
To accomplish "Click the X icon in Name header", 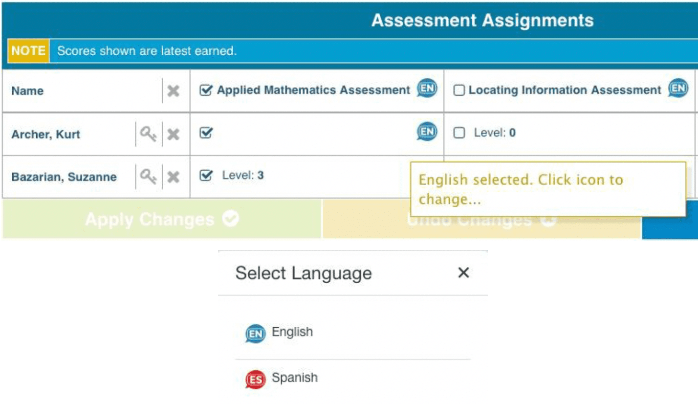I will [173, 91].
